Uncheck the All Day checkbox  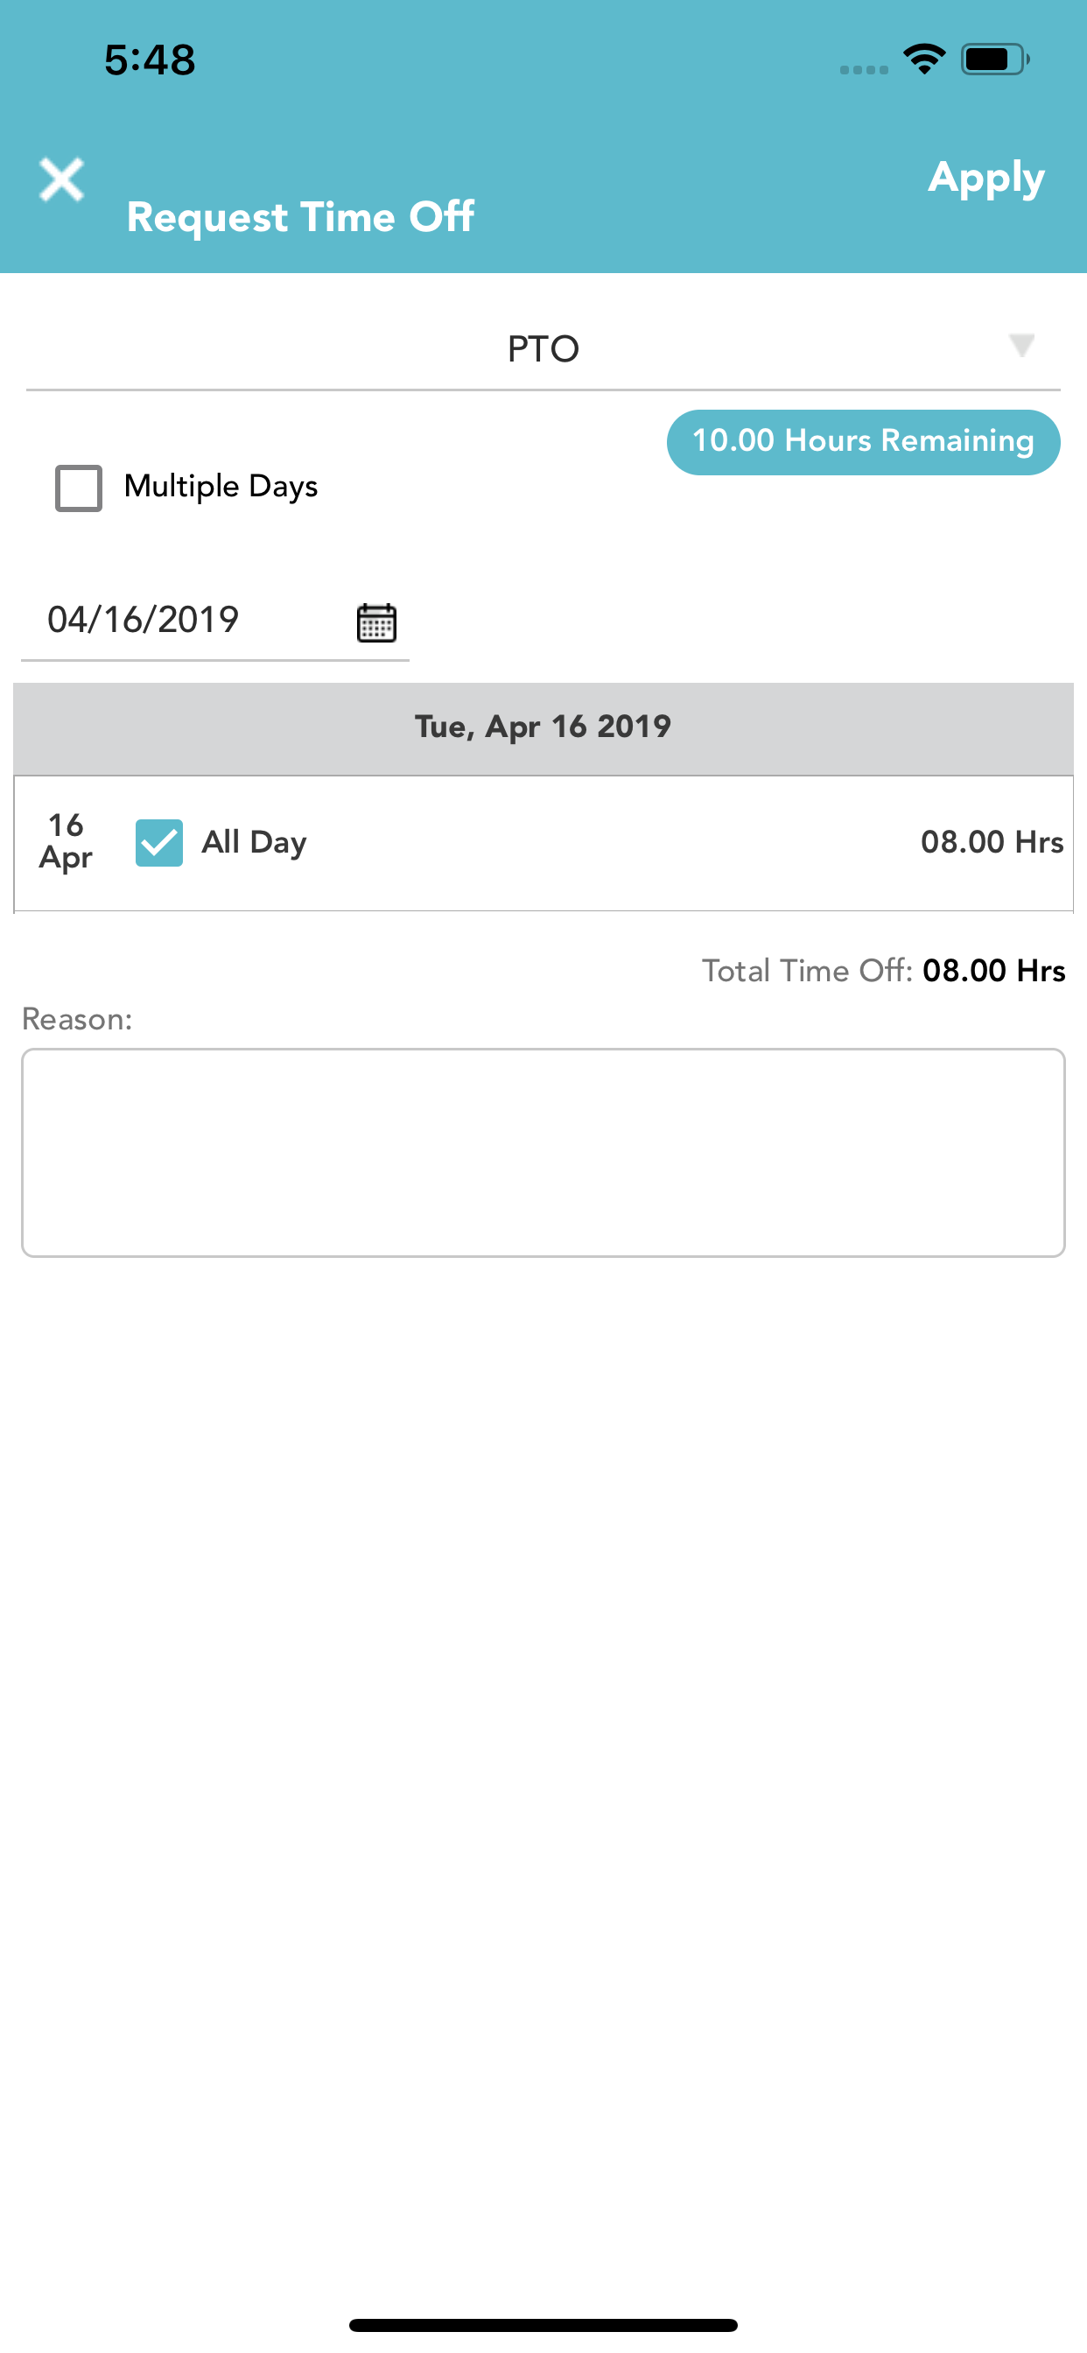coord(159,842)
